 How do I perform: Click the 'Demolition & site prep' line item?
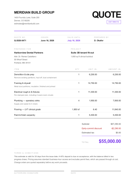coord(24,74)
